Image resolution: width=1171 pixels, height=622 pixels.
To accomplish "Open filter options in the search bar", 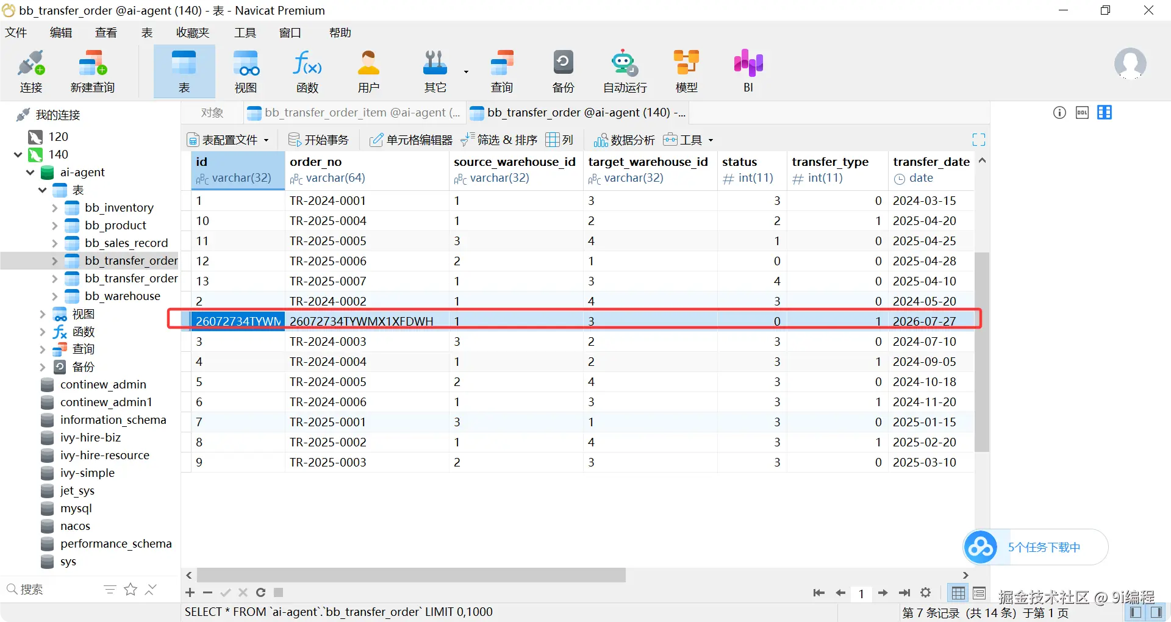I will pos(110,589).
